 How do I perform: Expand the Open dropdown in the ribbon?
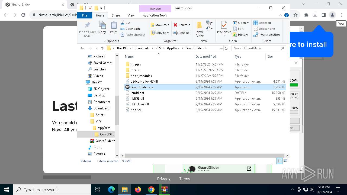[x=241, y=23]
